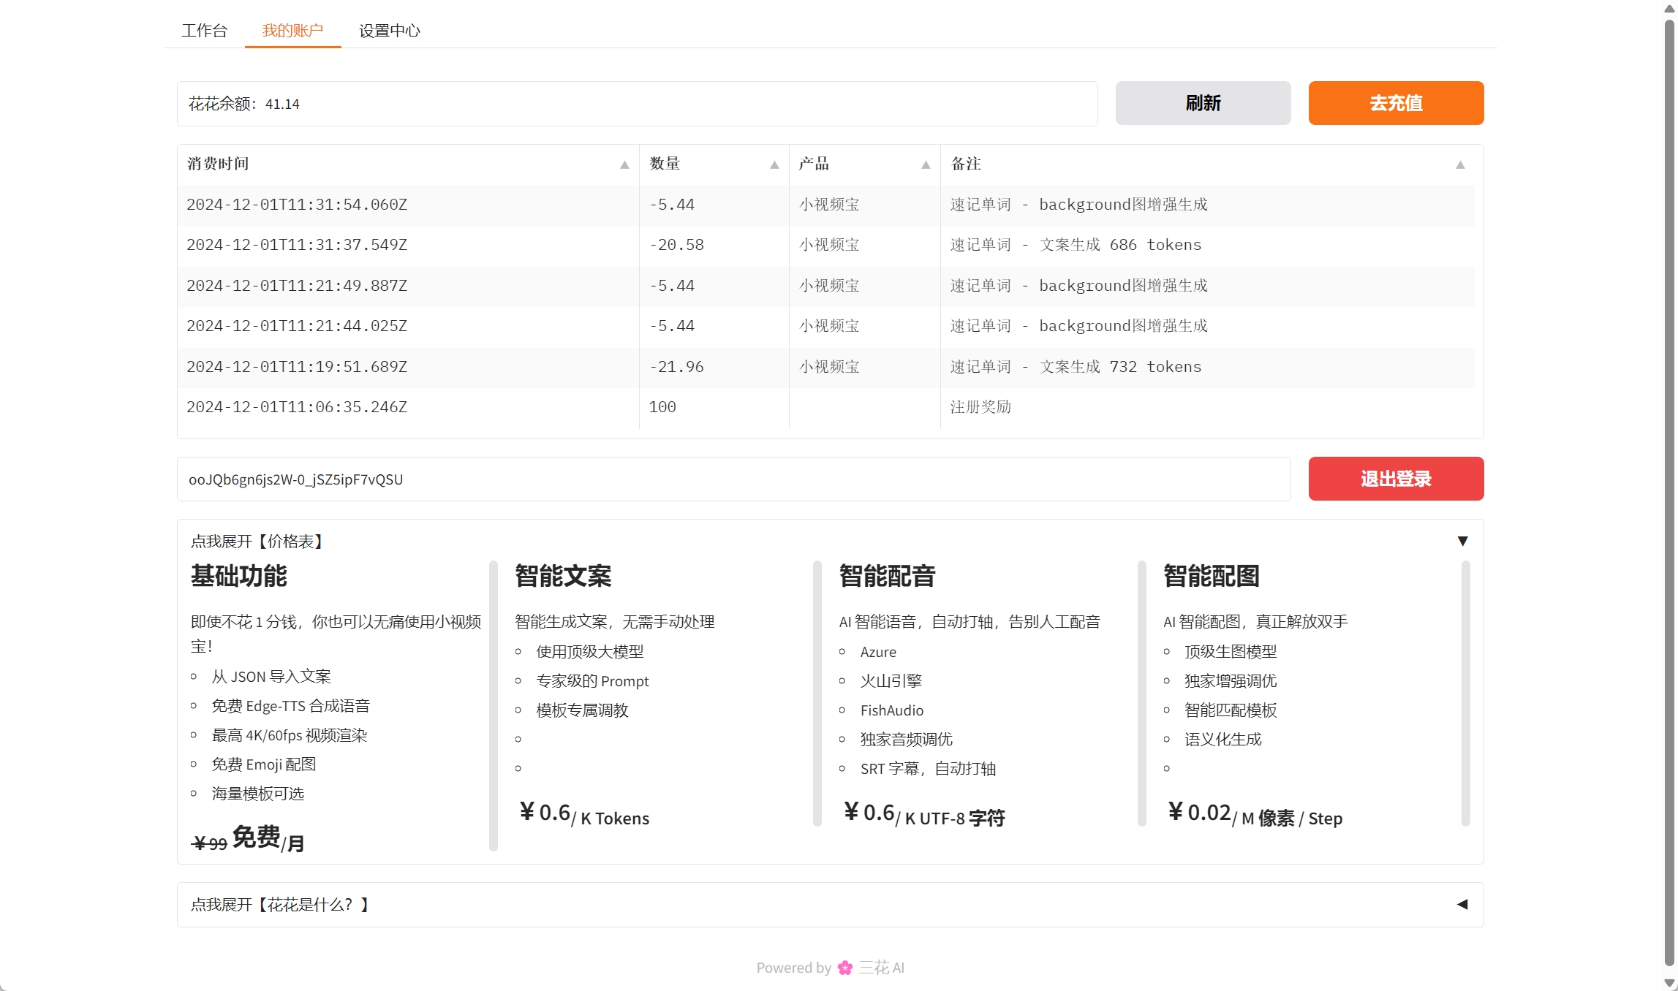
Task: Click the scrollbar down arrow
Action: (1669, 983)
